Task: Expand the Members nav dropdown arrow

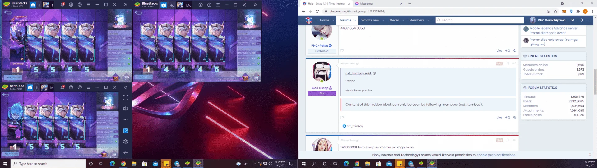Action: tap(428, 20)
